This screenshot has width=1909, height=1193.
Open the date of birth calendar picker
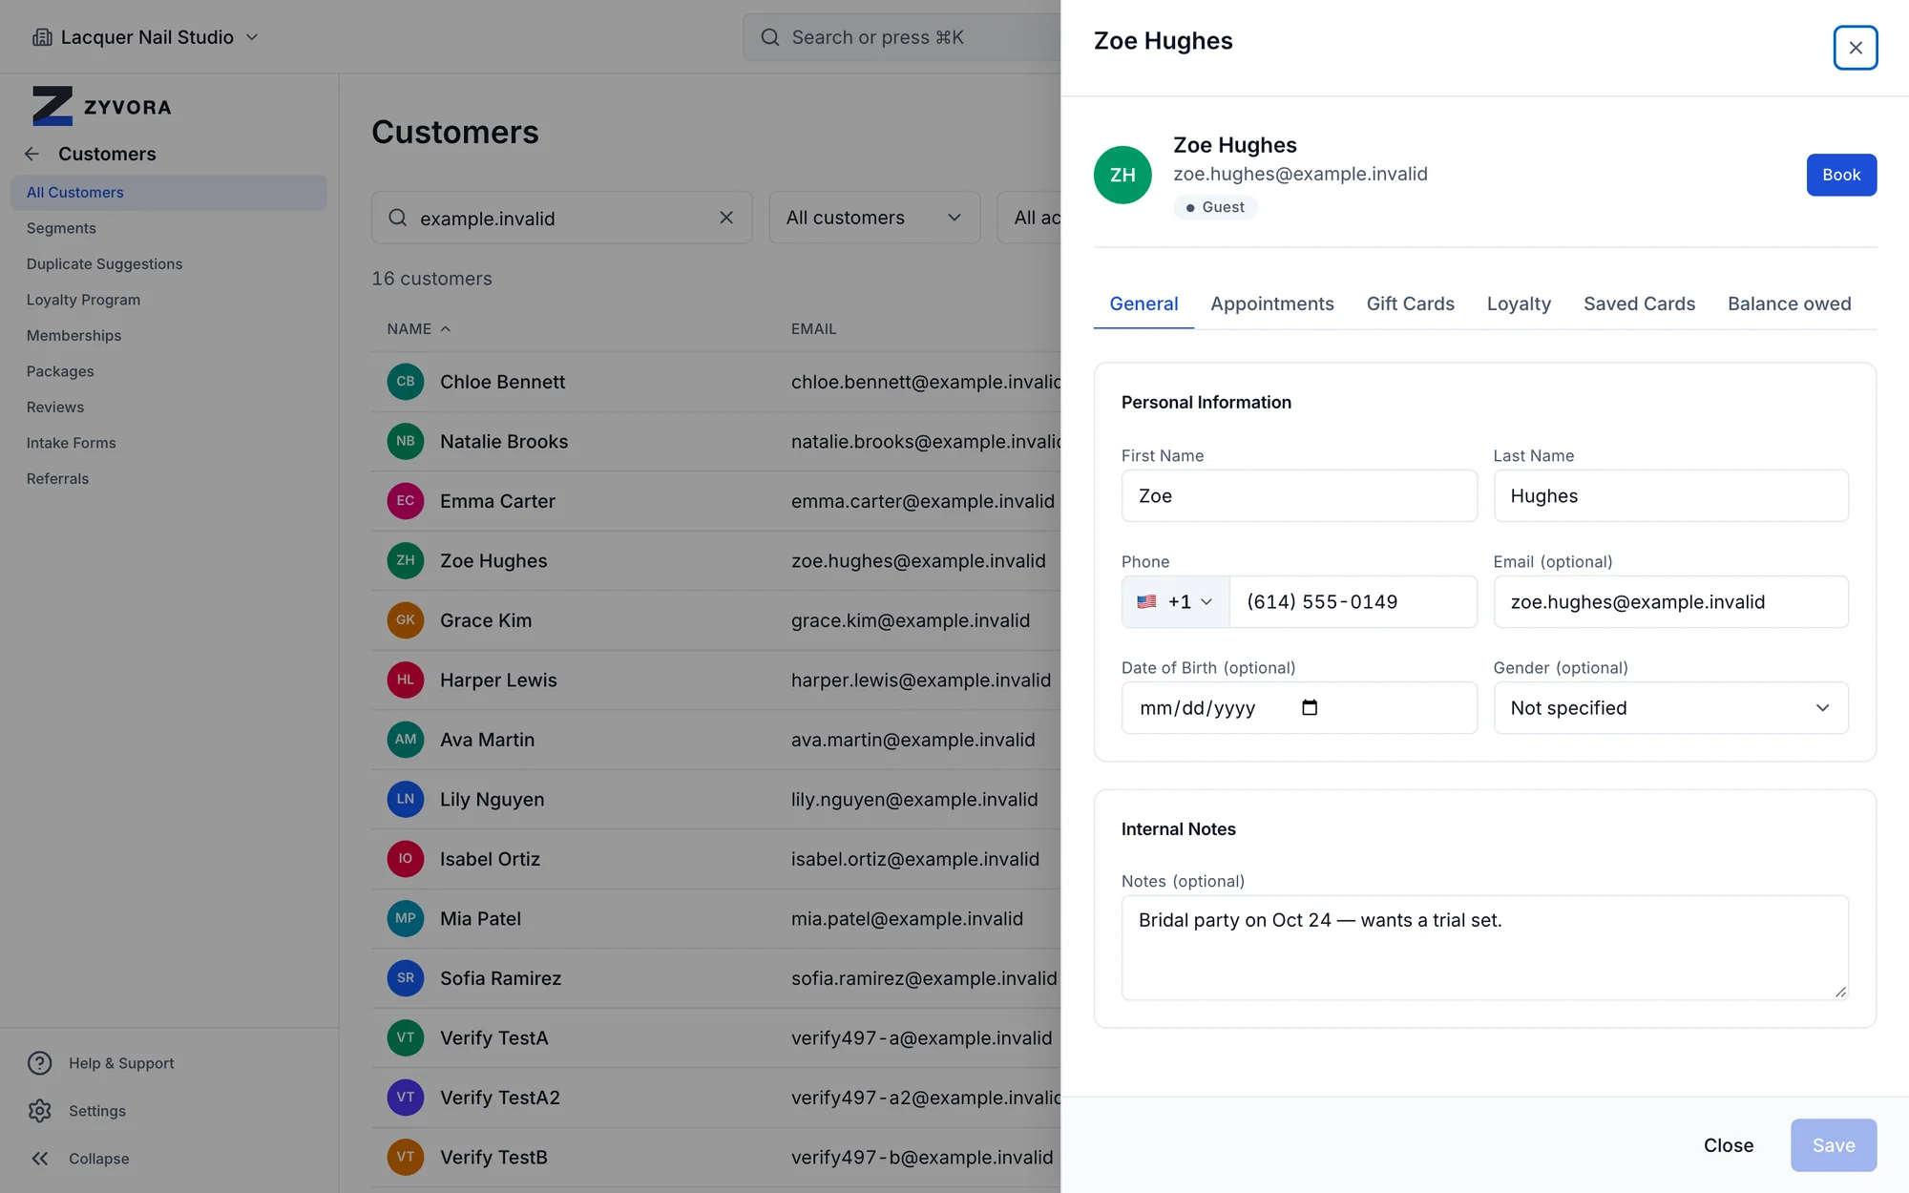point(1310,707)
